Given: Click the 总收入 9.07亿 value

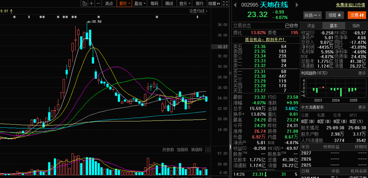Looking at the screenshot, I should pos(327,42).
